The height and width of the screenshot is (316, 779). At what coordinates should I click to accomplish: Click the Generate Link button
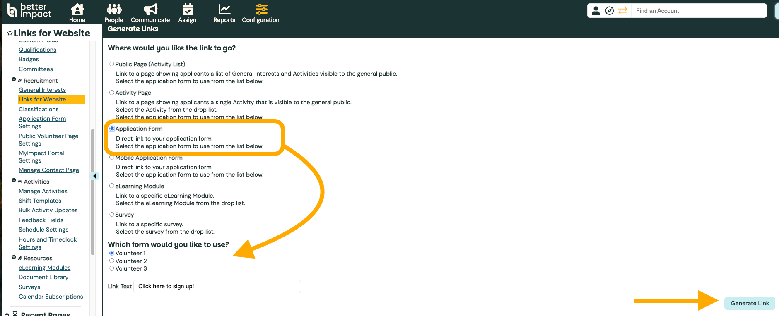pyautogui.click(x=749, y=303)
